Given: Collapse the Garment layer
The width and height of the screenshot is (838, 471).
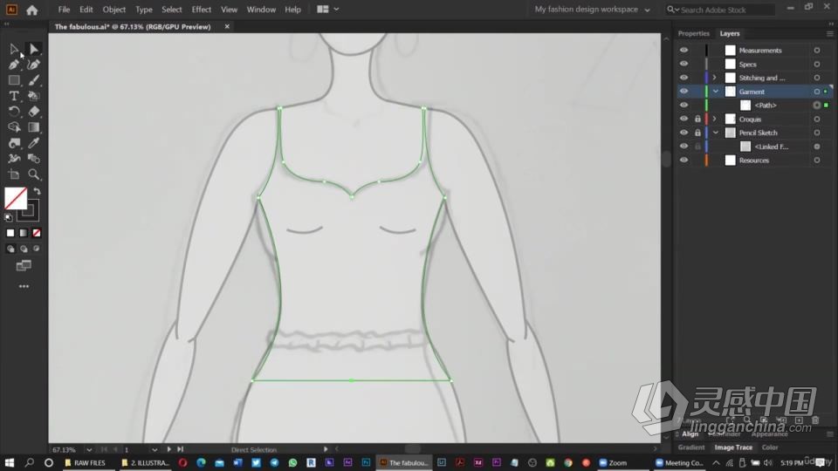Looking at the screenshot, I should (715, 92).
